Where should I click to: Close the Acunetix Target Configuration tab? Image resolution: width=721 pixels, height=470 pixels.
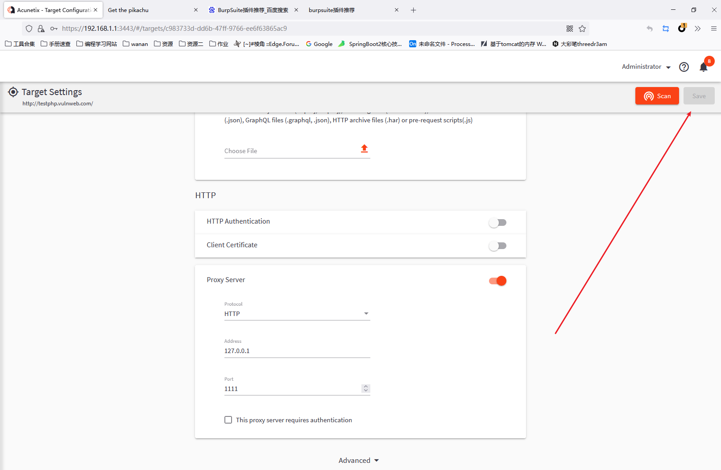95,10
